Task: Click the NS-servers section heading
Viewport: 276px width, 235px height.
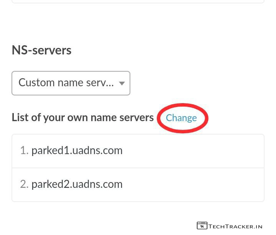Action: 41,50
